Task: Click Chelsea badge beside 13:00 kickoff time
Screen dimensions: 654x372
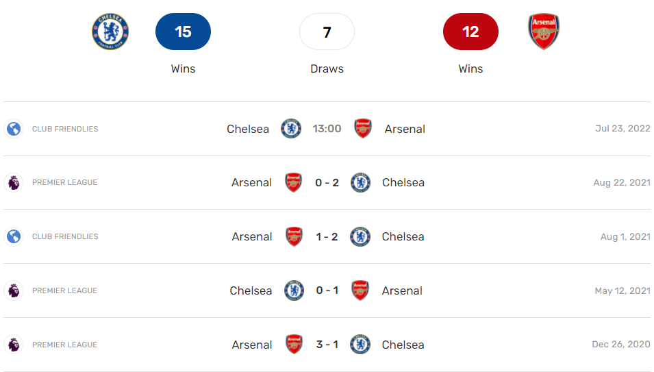Action: point(291,129)
